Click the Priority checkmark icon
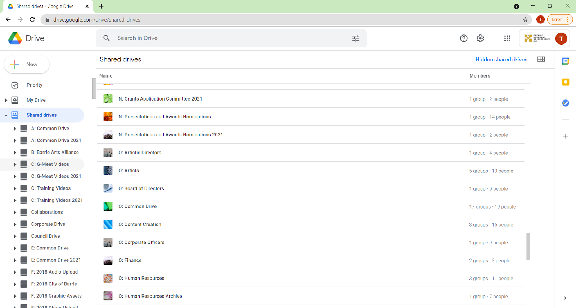576x308 pixels. (15, 85)
